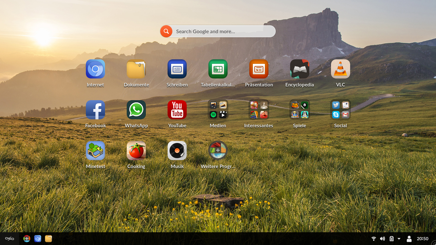This screenshot has height=245, width=436.
Task: Open the Internet browser desktop icon
Action: (95, 69)
